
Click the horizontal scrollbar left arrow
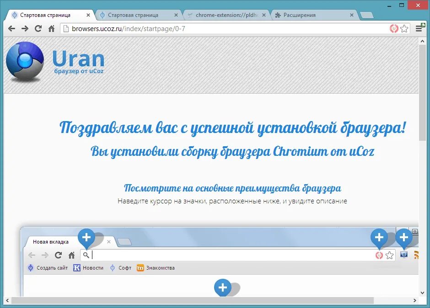click(7, 300)
